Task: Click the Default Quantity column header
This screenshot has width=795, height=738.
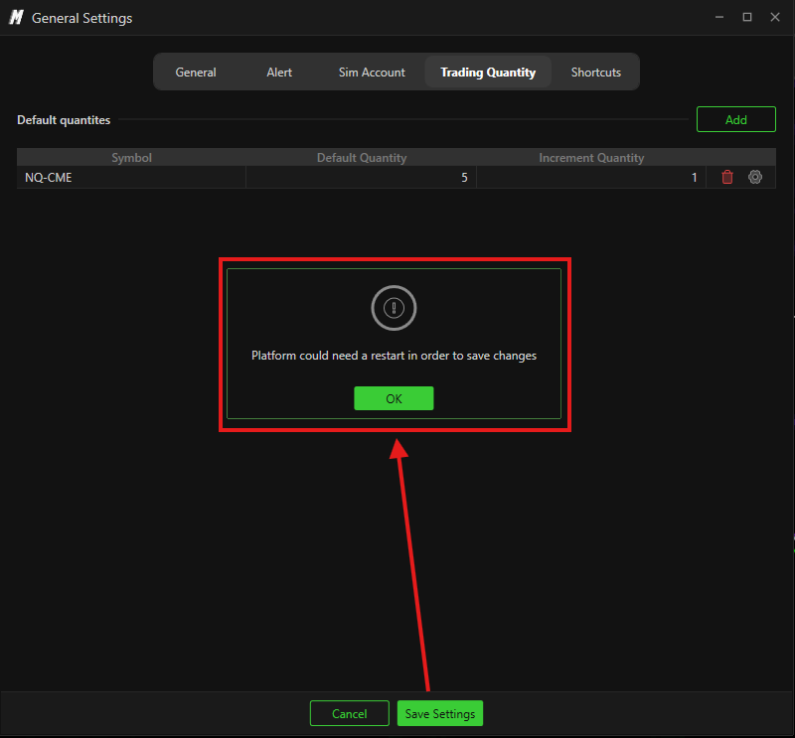Action: click(x=362, y=158)
